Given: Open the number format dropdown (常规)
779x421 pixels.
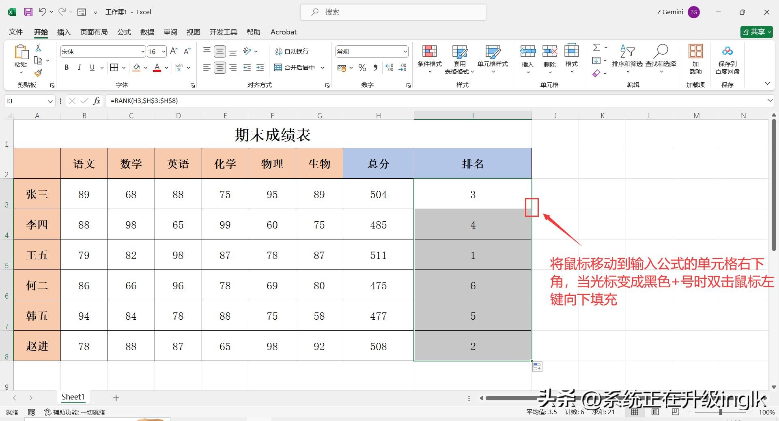Looking at the screenshot, I should (x=405, y=51).
